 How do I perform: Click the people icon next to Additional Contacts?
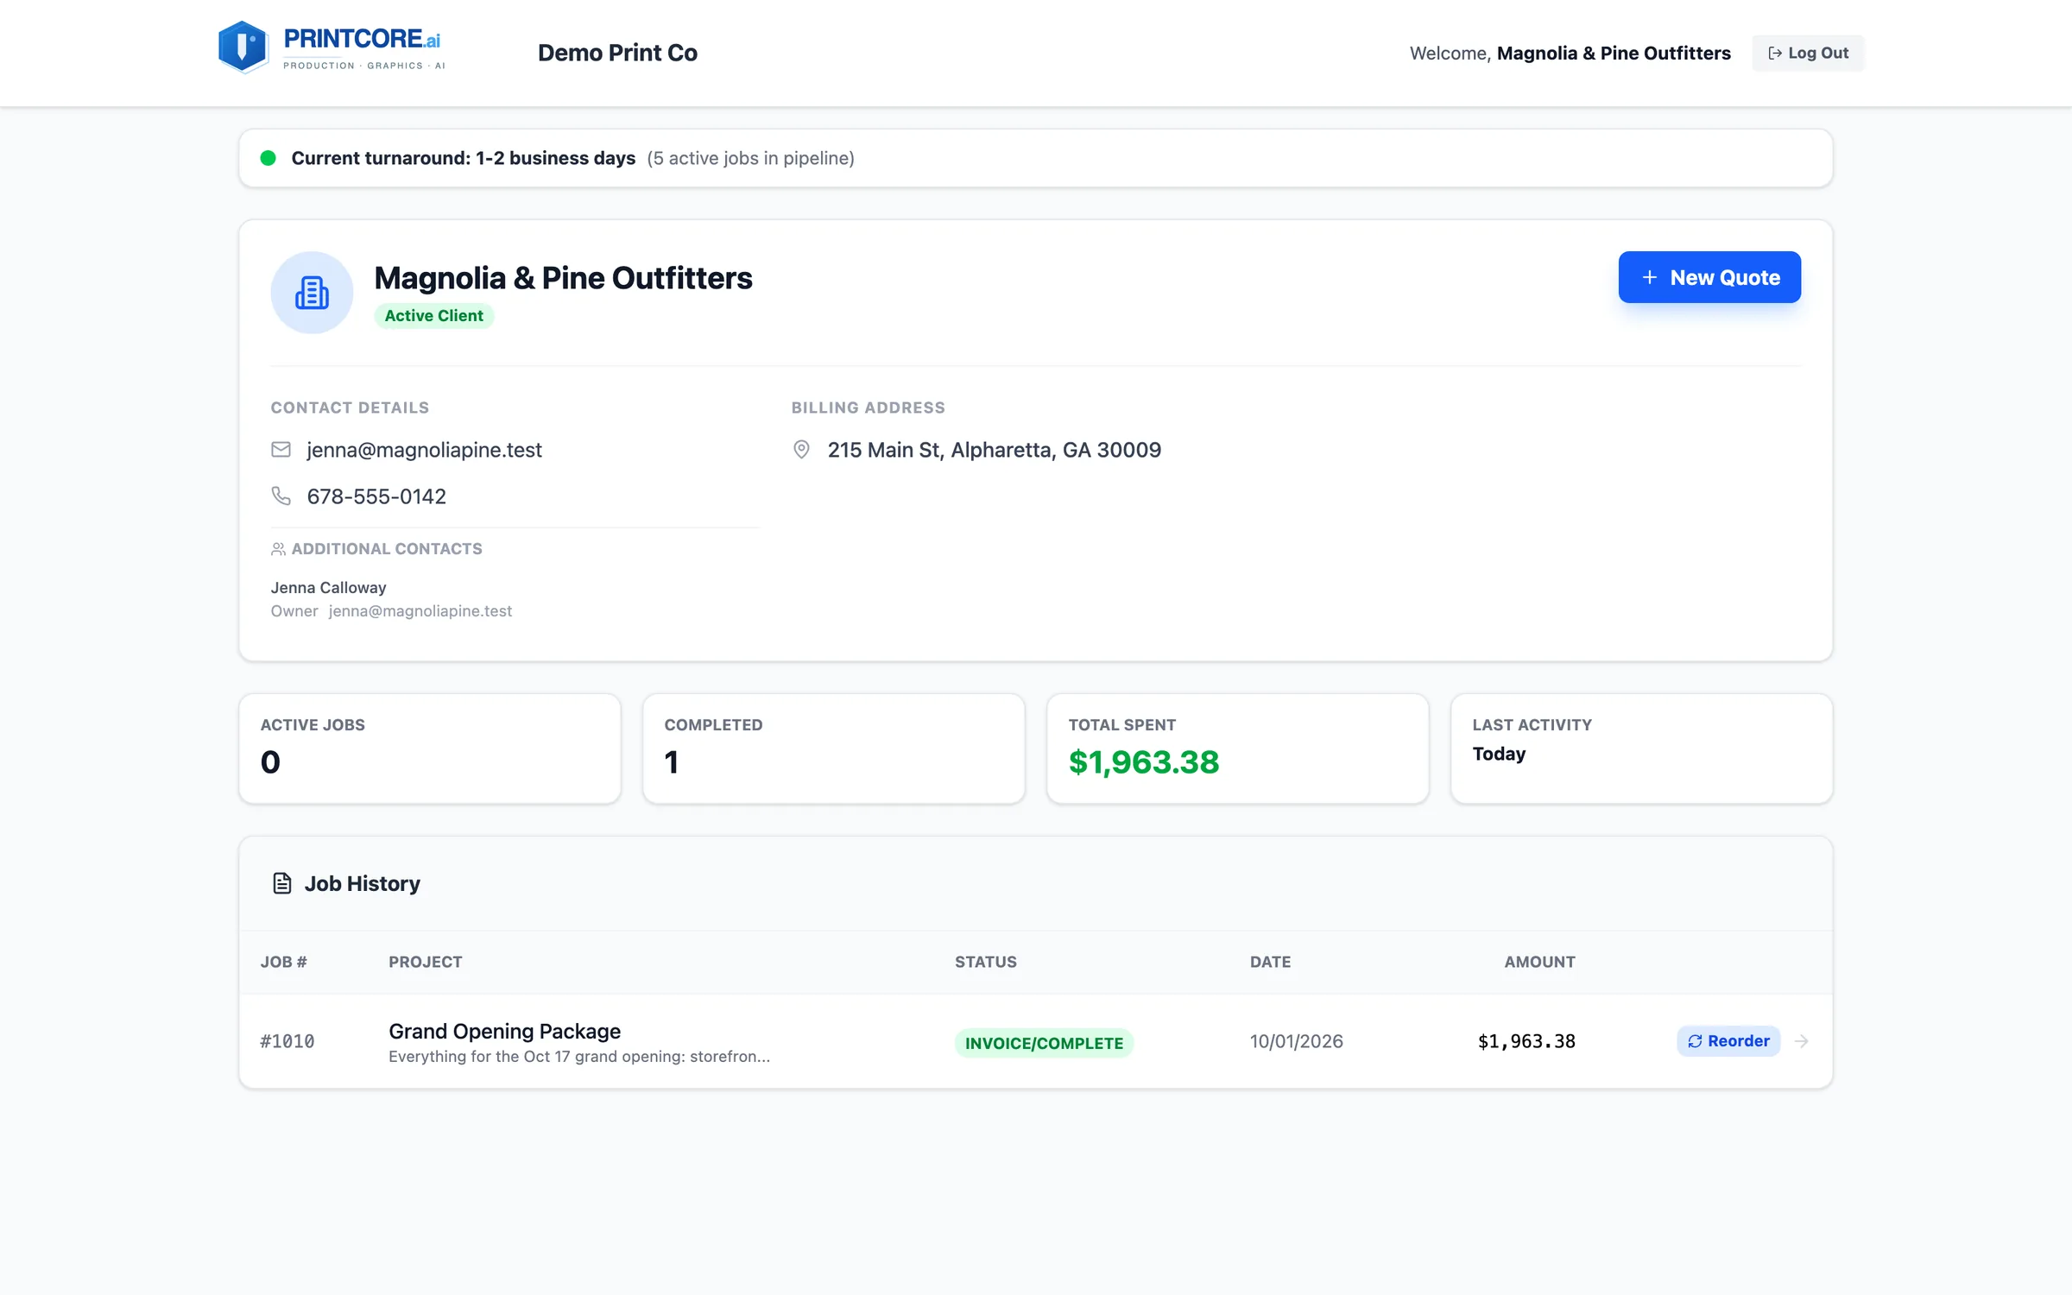278,549
